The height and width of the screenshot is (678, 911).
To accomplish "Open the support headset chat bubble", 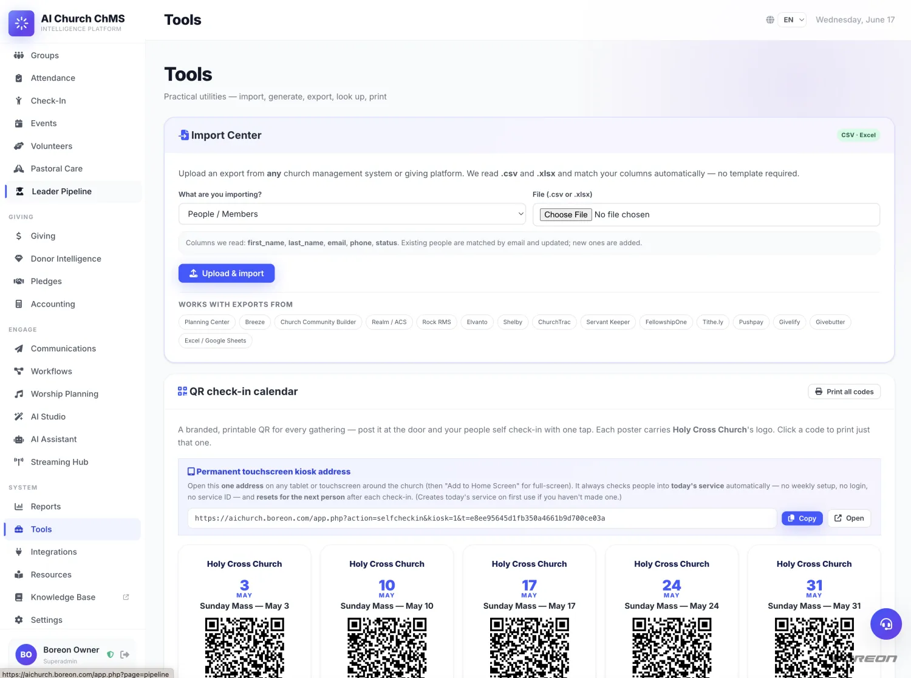I will point(886,624).
